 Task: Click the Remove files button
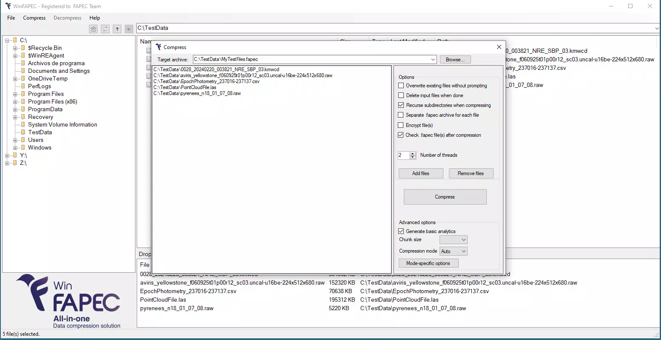click(471, 173)
